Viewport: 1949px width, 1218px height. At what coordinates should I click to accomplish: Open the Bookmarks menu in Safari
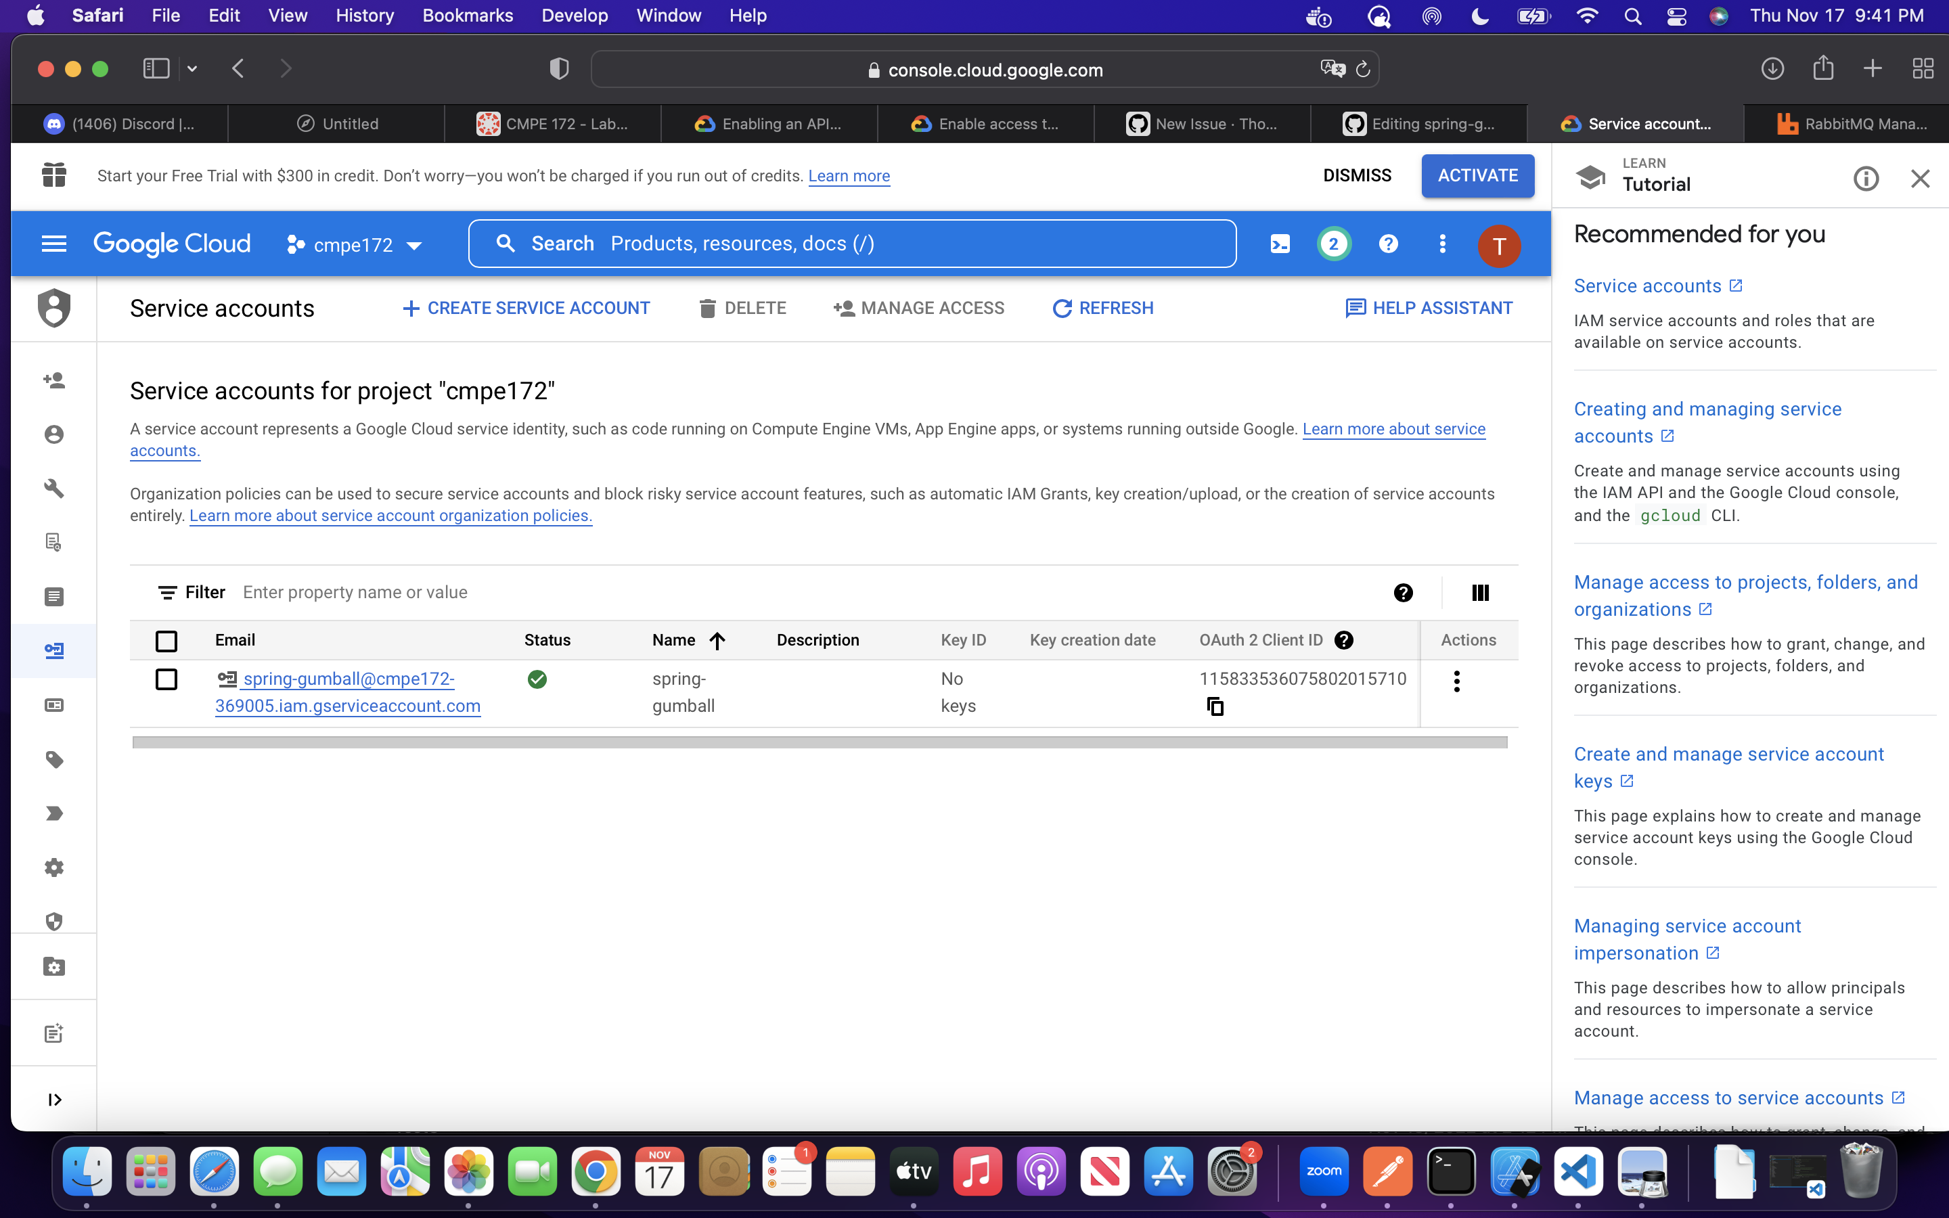(x=467, y=16)
